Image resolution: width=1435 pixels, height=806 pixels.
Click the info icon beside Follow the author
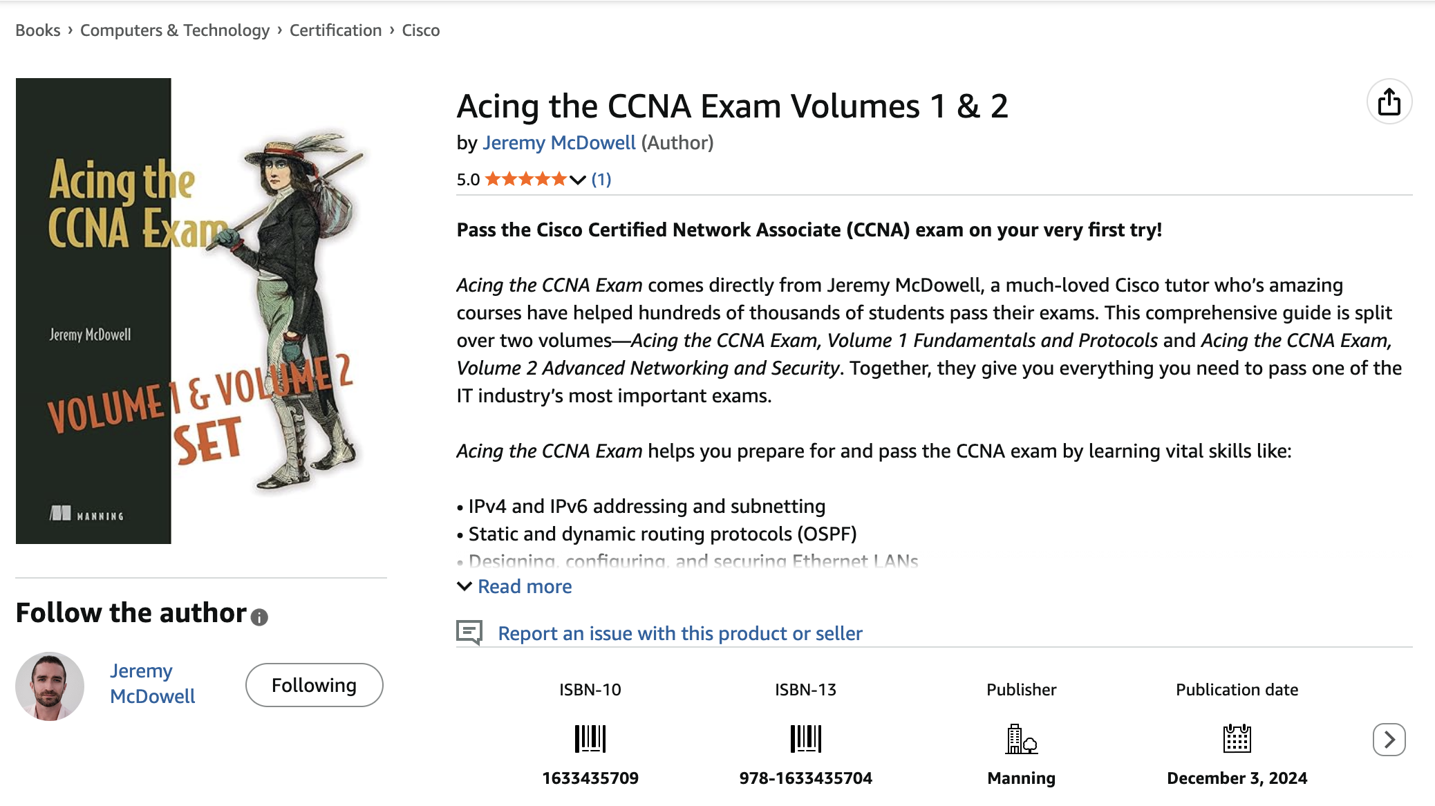tap(259, 617)
